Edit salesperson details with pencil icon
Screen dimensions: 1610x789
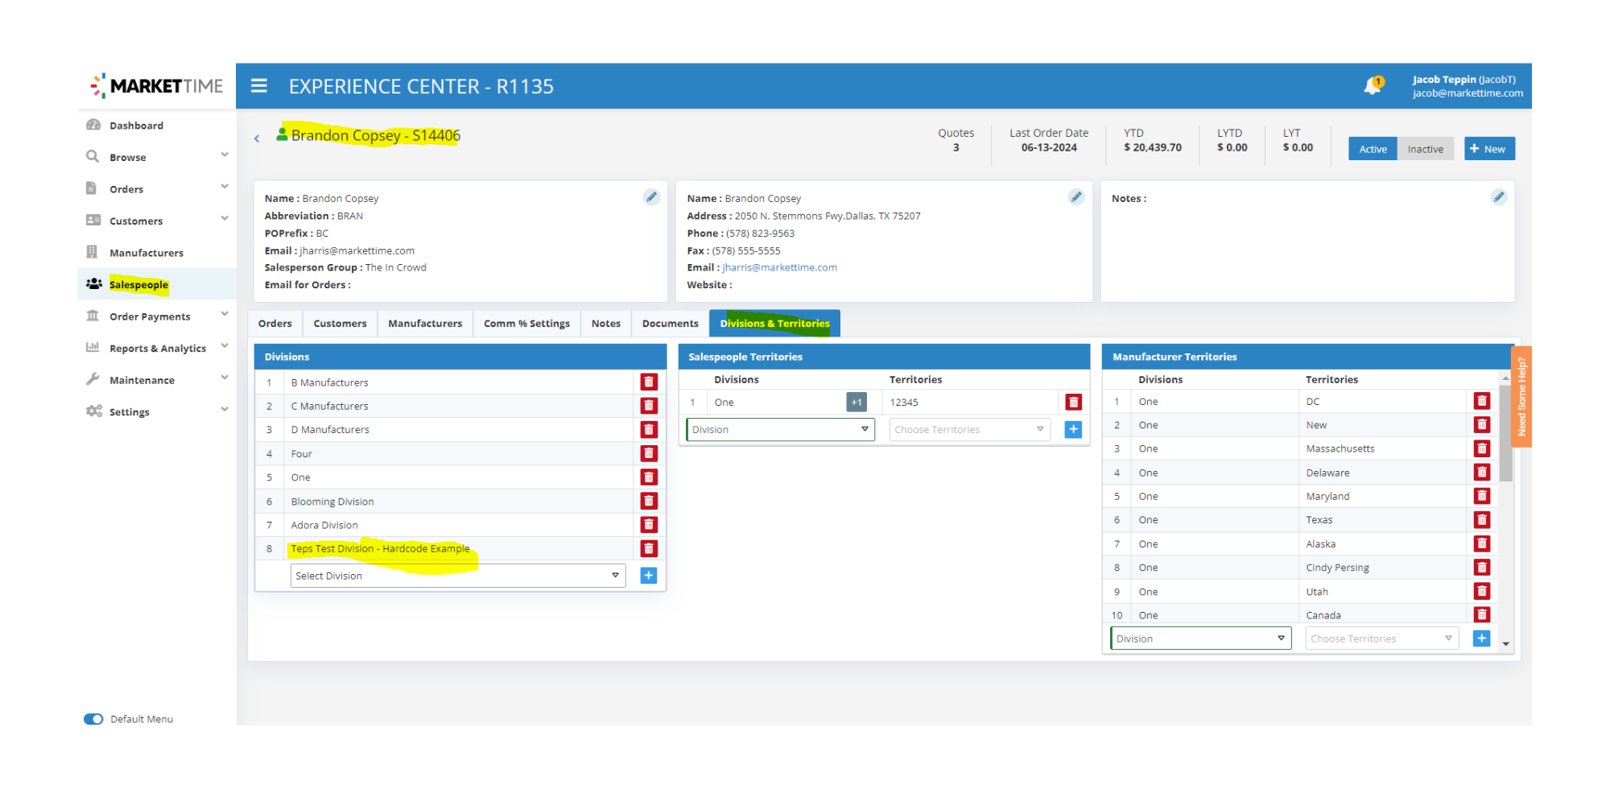pyautogui.click(x=651, y=197)
